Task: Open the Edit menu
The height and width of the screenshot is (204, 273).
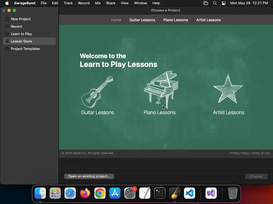Action: [55, 3]
